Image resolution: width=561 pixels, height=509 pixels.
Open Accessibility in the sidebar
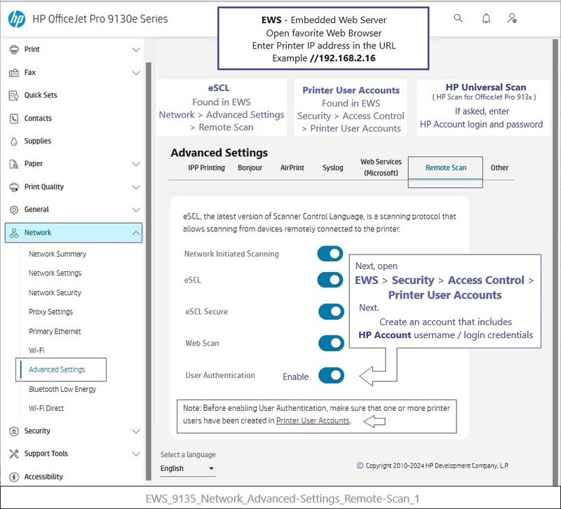(x=43, y=477)
